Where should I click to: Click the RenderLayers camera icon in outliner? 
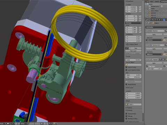(162, 6)
